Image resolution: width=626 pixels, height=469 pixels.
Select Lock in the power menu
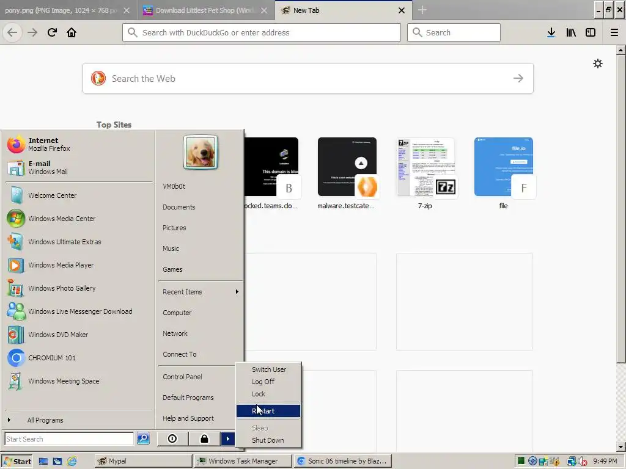click(x=268, y=394)
